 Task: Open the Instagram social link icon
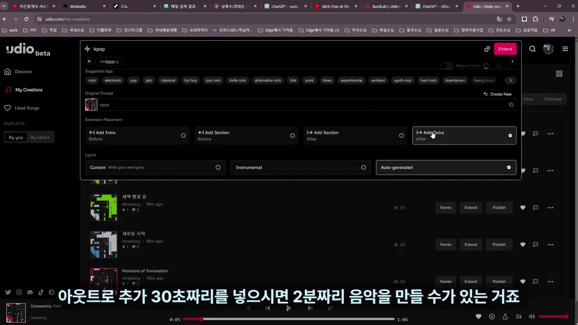point(19,292)
